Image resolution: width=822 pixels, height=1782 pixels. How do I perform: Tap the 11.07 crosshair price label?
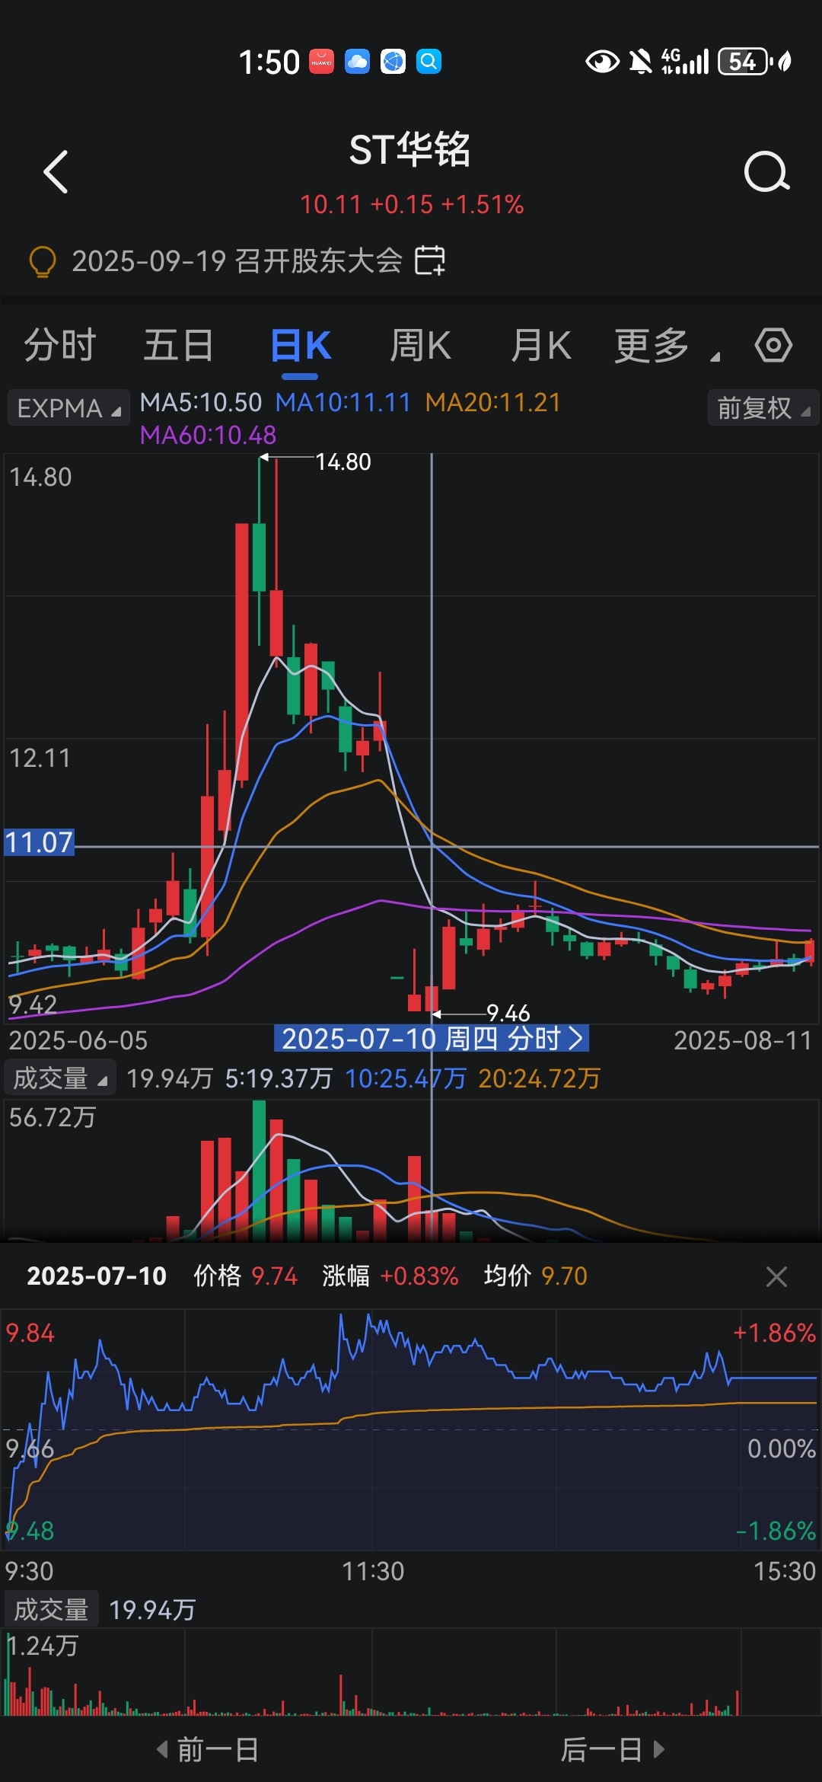click(x=39, y=842)
